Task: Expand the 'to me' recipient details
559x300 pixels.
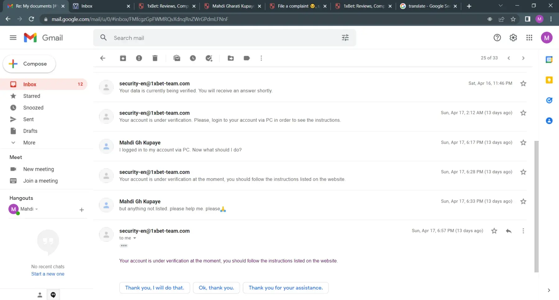Action: (x=135, y=238)
